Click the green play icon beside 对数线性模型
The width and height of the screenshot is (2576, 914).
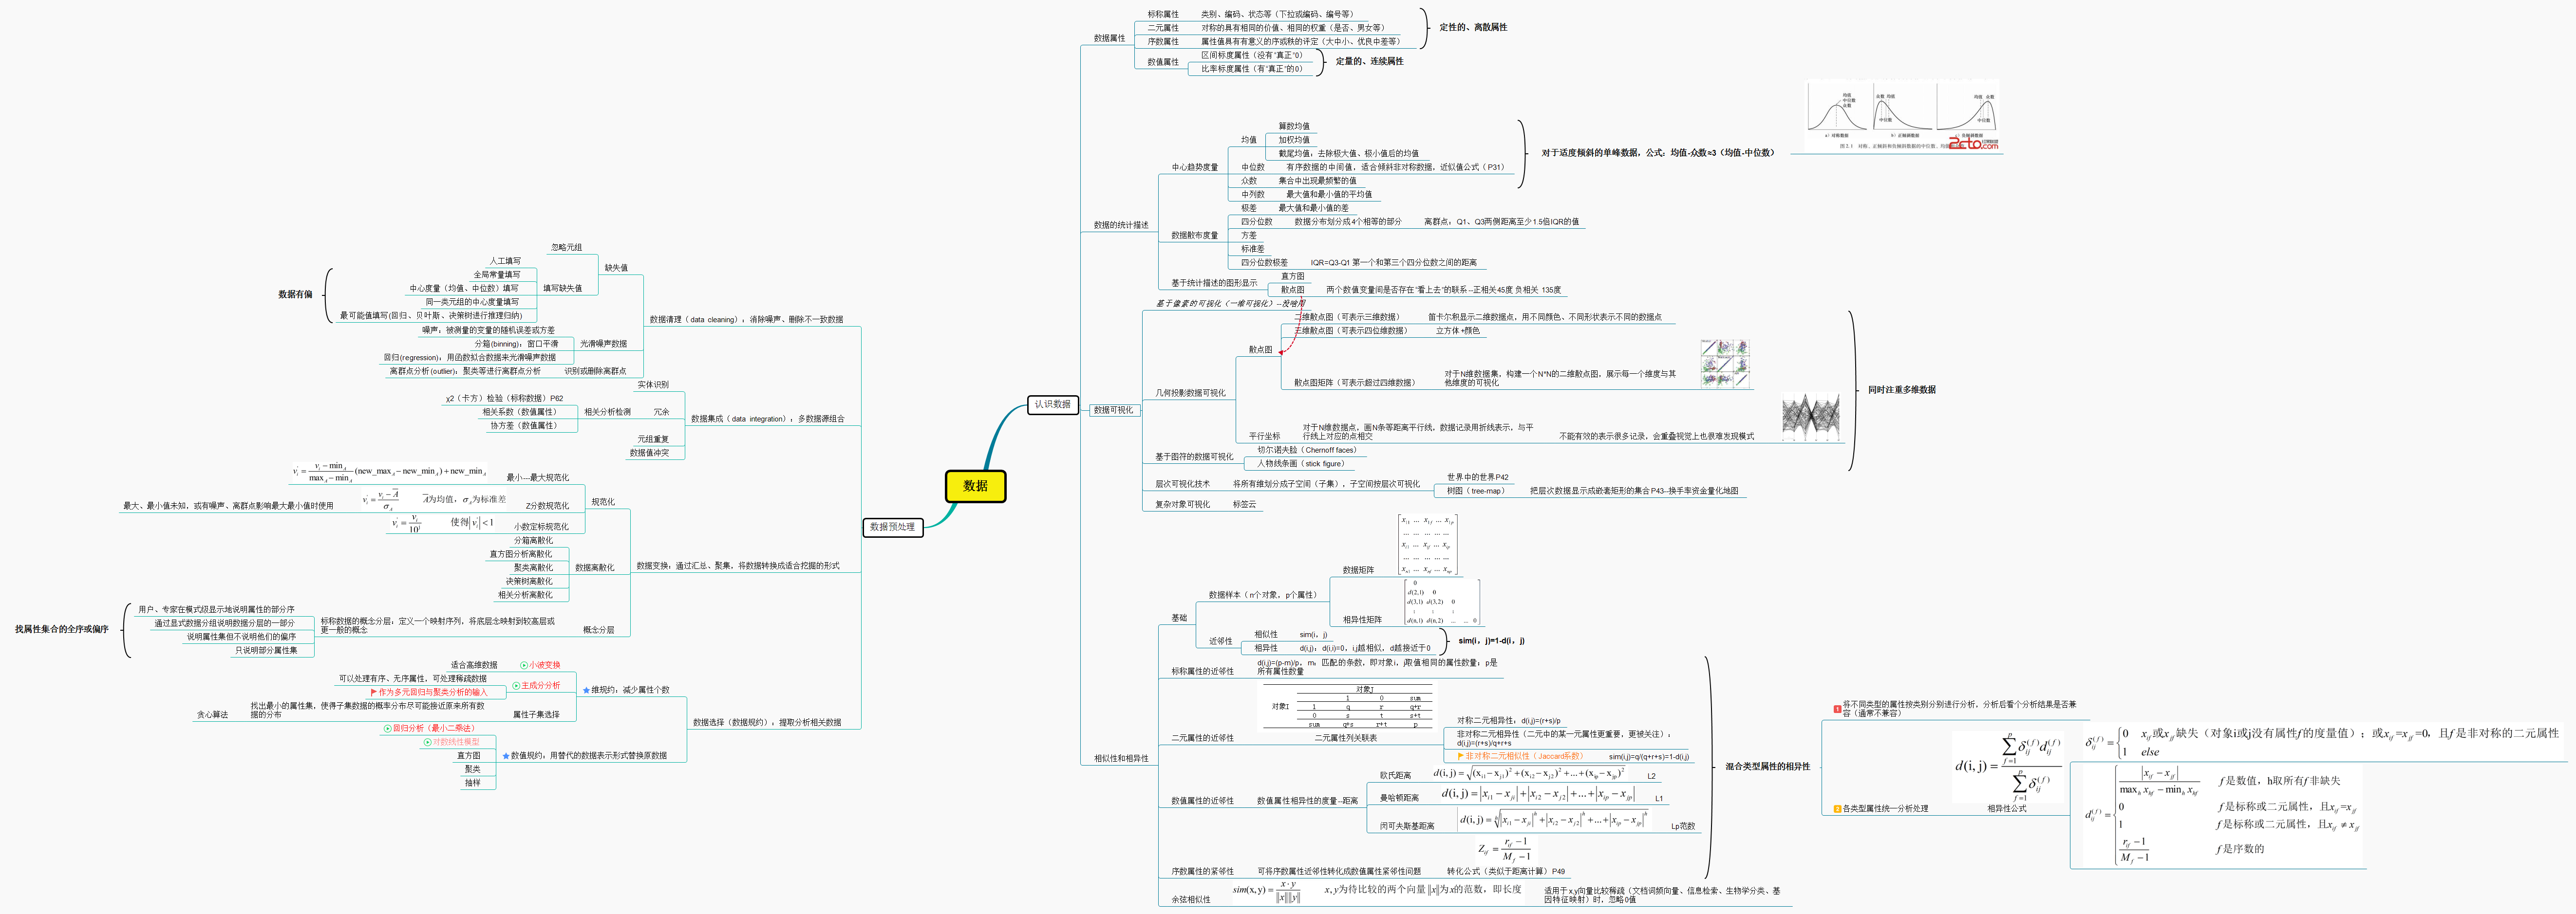click(x=427, y=742)
